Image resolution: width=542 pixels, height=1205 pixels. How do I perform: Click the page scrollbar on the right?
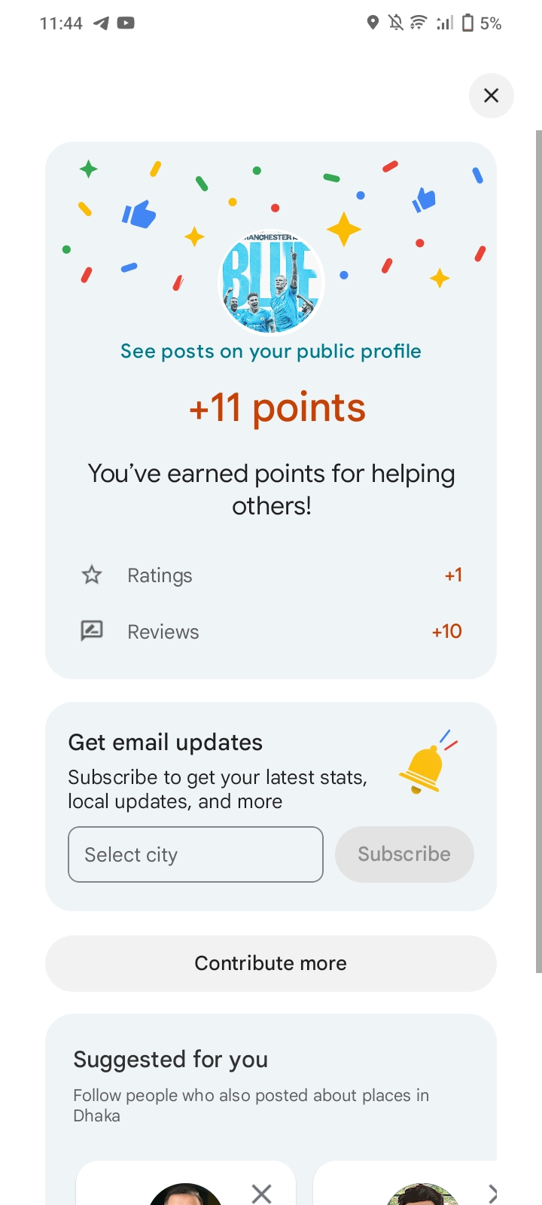[538, 550]
